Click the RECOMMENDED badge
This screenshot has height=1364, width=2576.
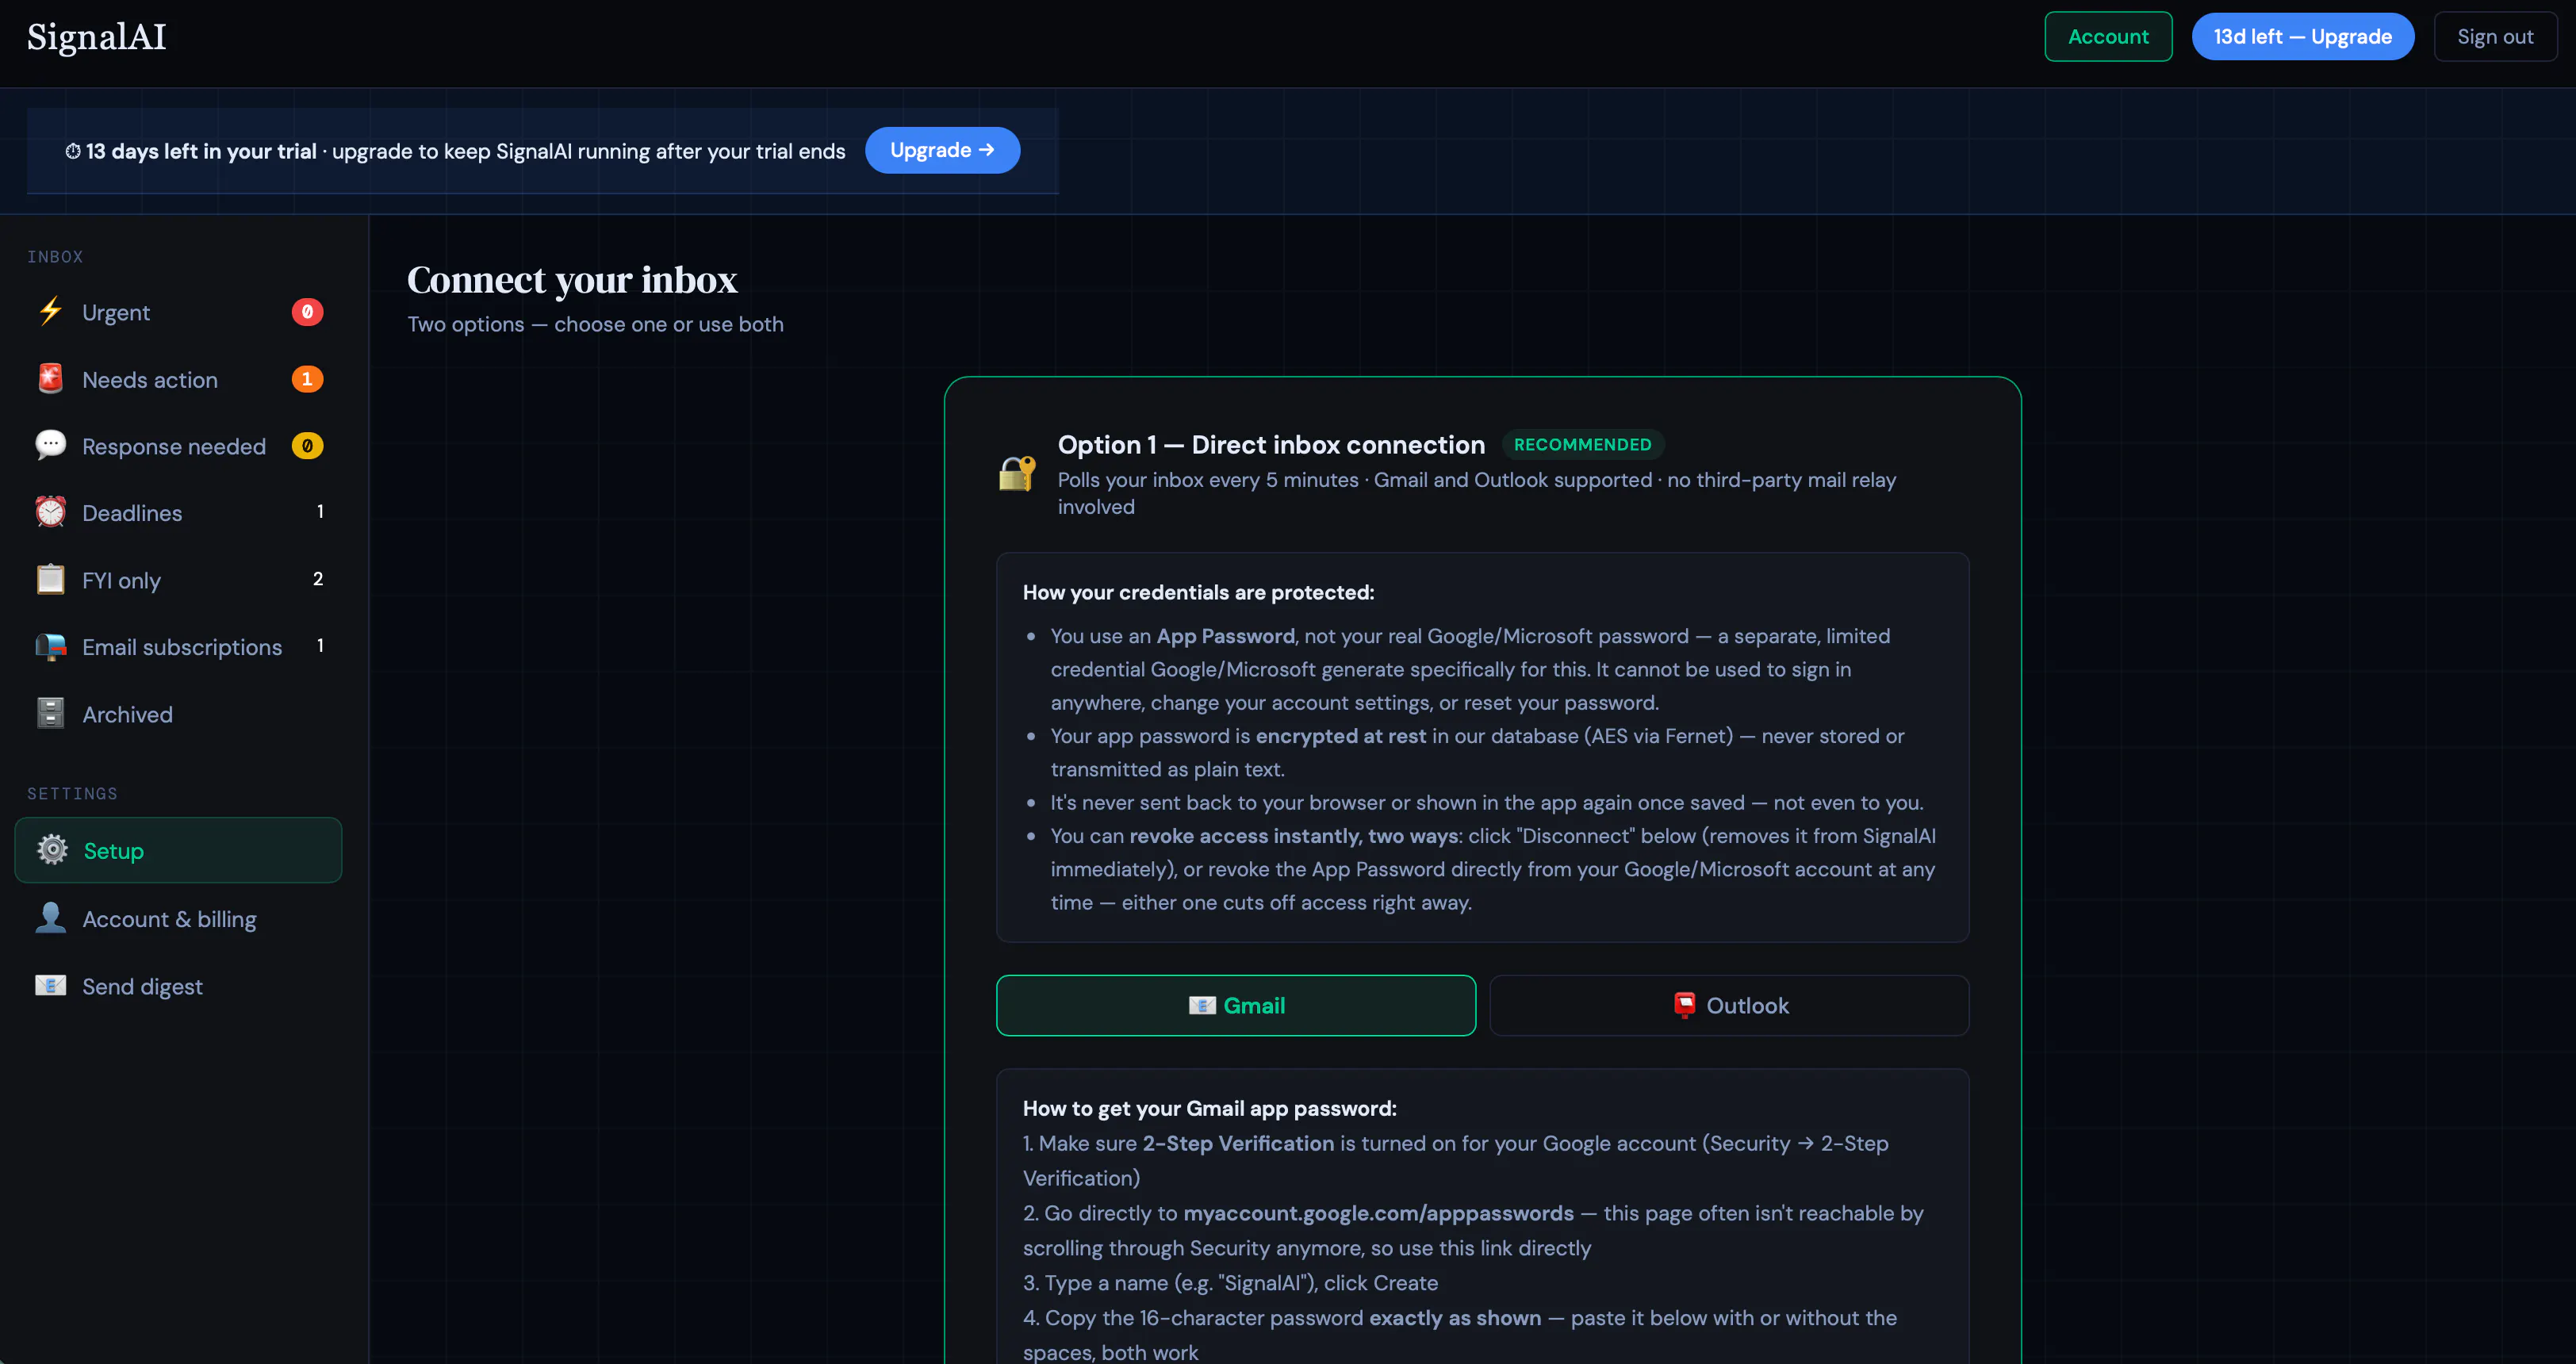(x=1582, y=444)
